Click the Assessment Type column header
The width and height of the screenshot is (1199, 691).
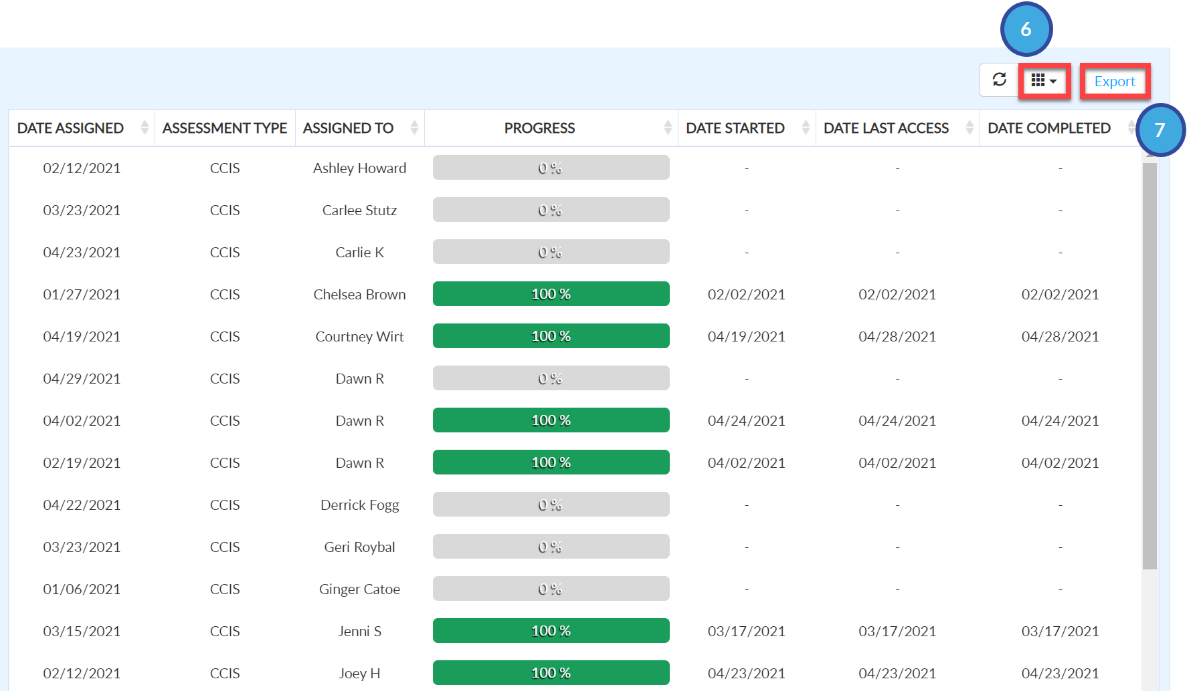coord(225,128)
